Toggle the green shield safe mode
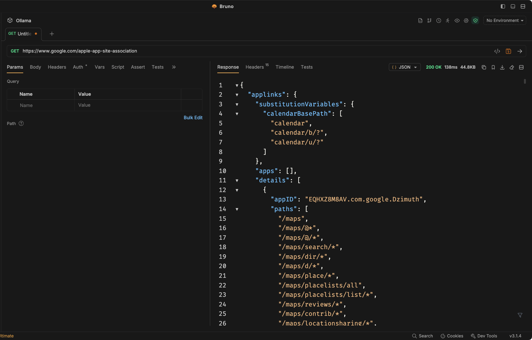The height and width of the screenshot is (340, 532). coord(475,21)
